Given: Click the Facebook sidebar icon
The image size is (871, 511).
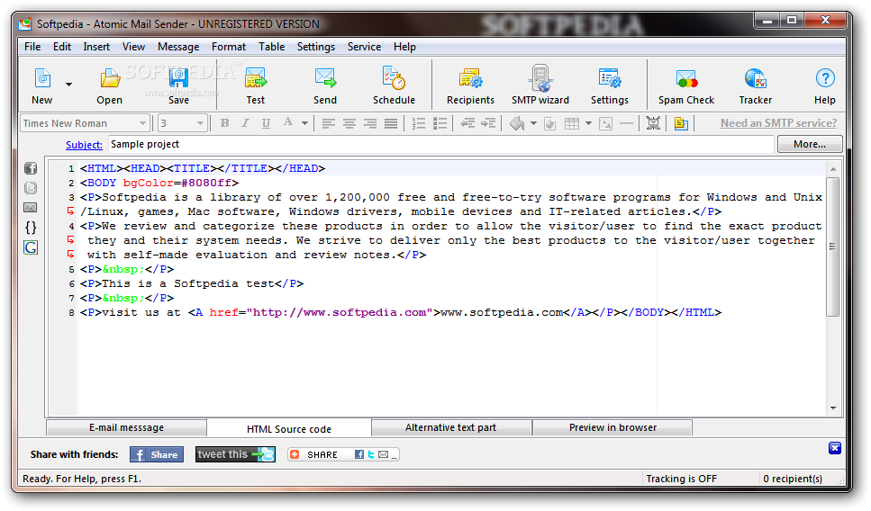Looking at the screenshot, I should click(x=31, y=168).
